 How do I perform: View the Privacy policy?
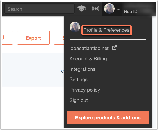point(85,90)
